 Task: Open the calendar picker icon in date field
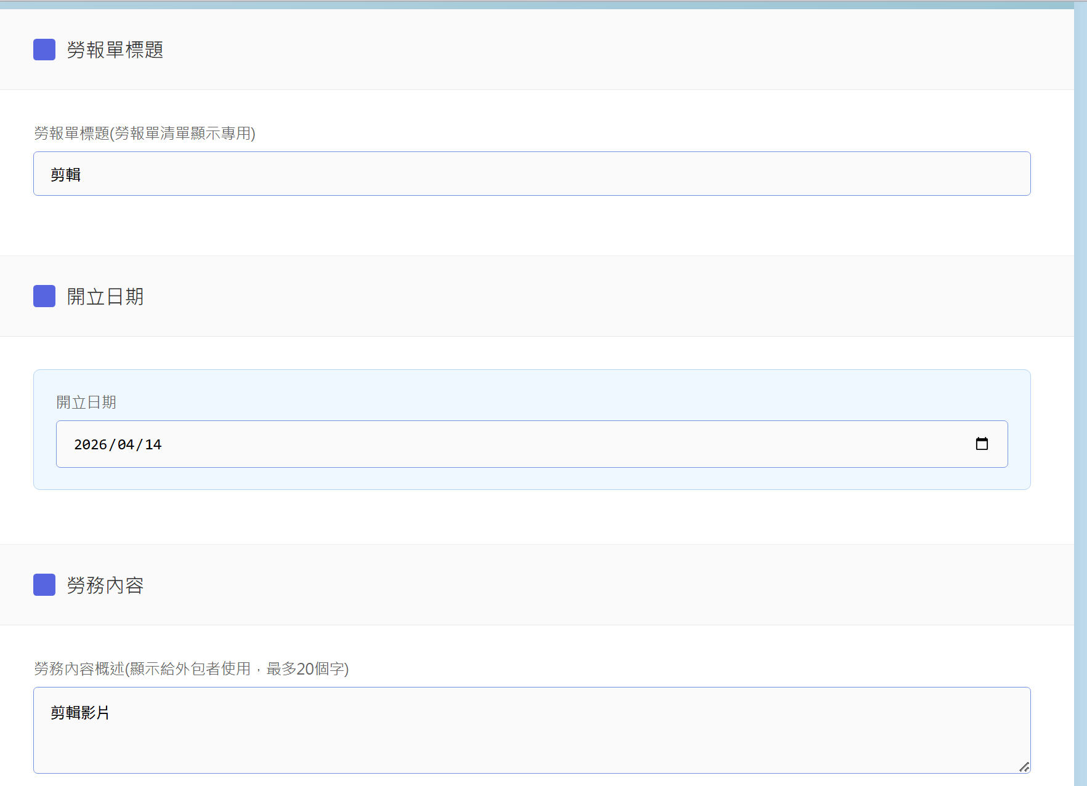pos(982,444)
